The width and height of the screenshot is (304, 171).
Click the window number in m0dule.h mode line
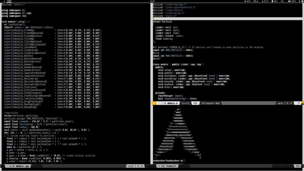click(x=154, y=103)
